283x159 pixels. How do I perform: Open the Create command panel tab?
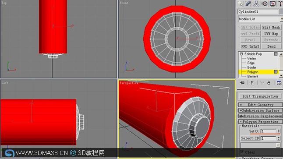(240, 4)
